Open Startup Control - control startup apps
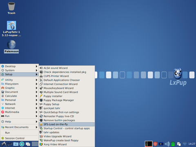Image resolution: width=196 pixels, height=147 pixels. click(x=67, y=128)
